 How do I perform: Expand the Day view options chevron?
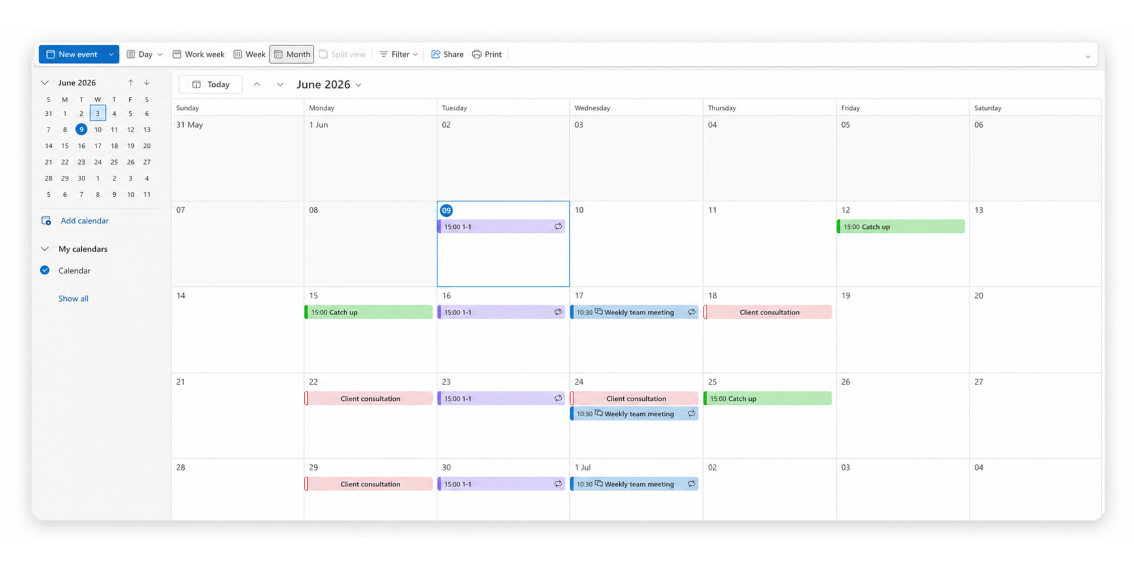[160, 54]
